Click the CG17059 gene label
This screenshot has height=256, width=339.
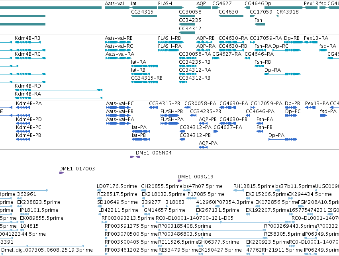point(261,12)
